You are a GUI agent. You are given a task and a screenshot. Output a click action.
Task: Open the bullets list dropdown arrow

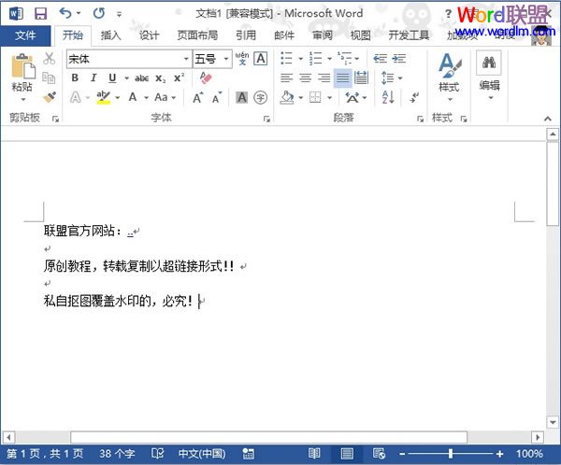(300, 59)
